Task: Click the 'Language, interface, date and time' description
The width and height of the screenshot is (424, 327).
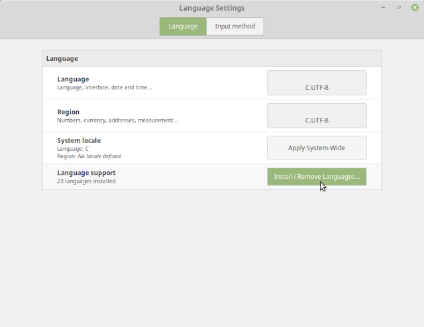Action: [105, 87]
